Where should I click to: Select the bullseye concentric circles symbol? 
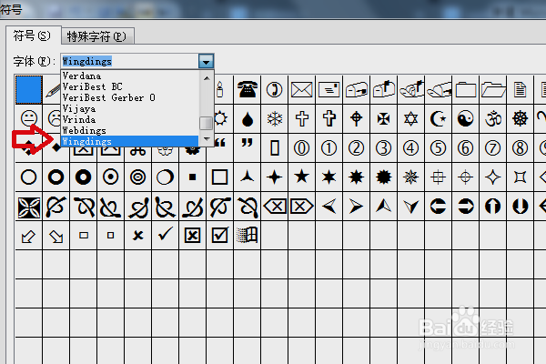pyautogui.click(x=138, y=177)
